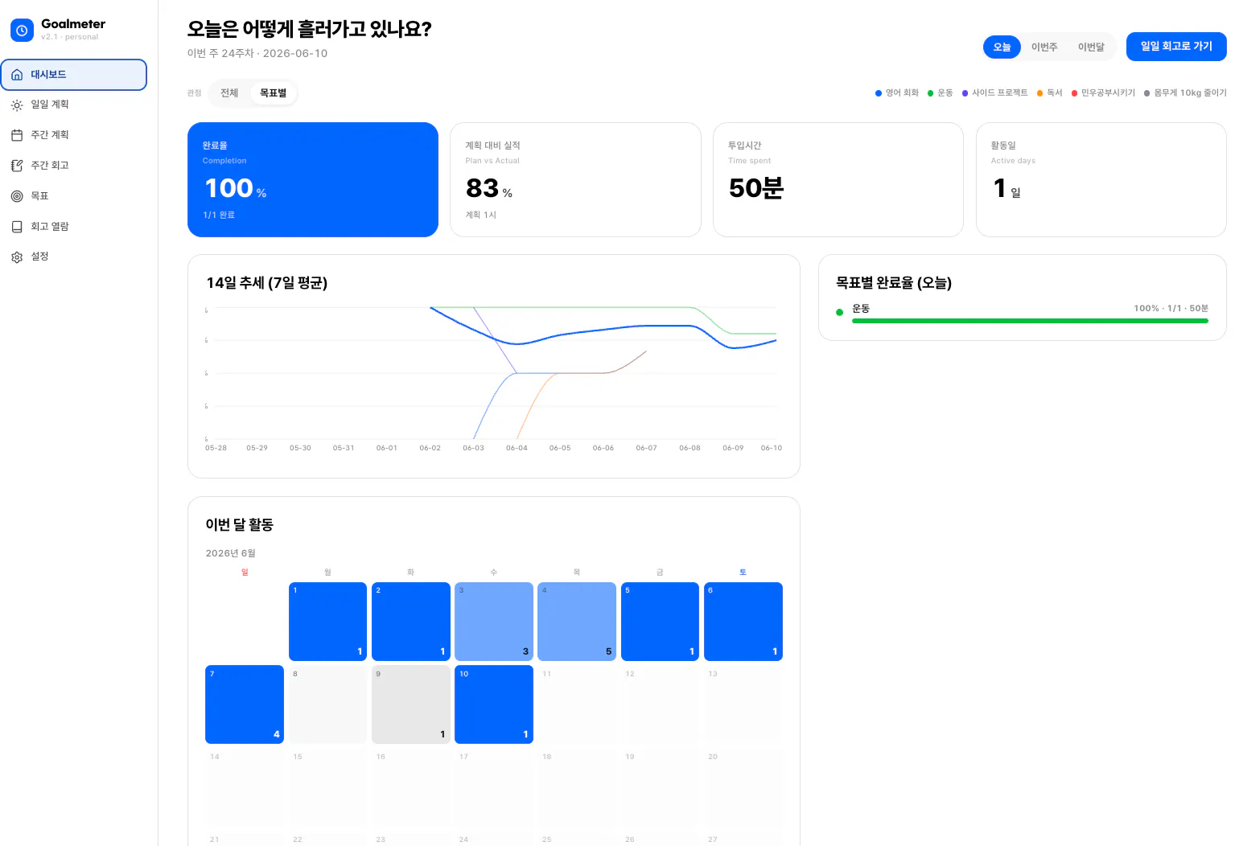Viewport: 1235px width, 846px height.
Task: Click the 투입시간 50분 card
Action: pos(838,179)
